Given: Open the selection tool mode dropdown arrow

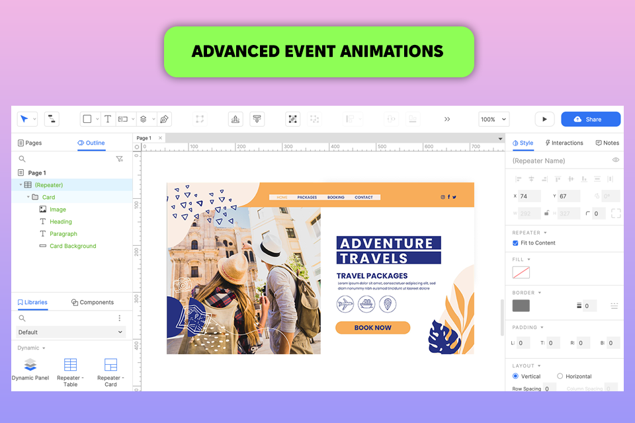Looking at the screenshot, I should (34, 120).
